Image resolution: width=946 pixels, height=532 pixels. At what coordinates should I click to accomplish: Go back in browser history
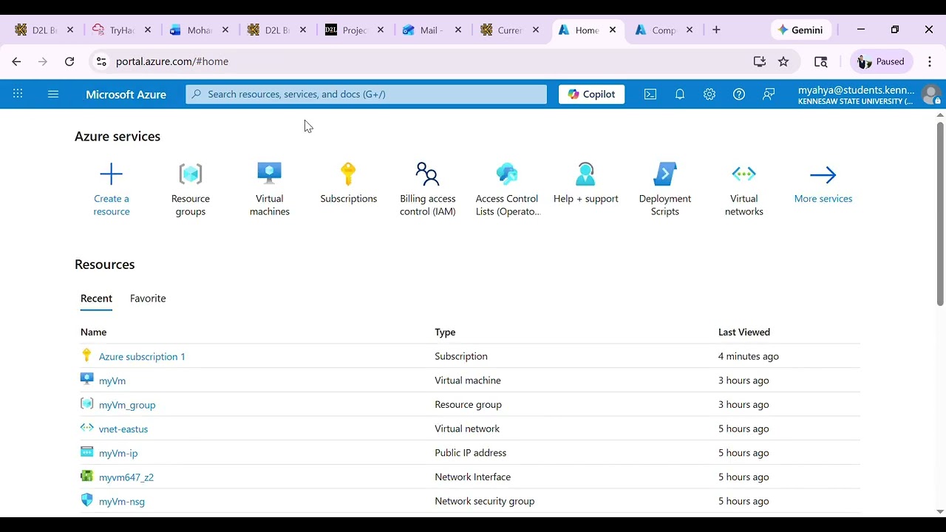tap(16, 61)
